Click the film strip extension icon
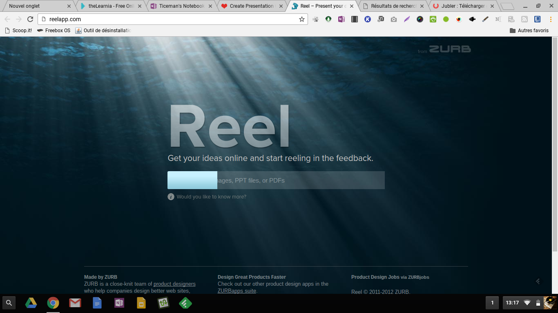 (355, 19)
